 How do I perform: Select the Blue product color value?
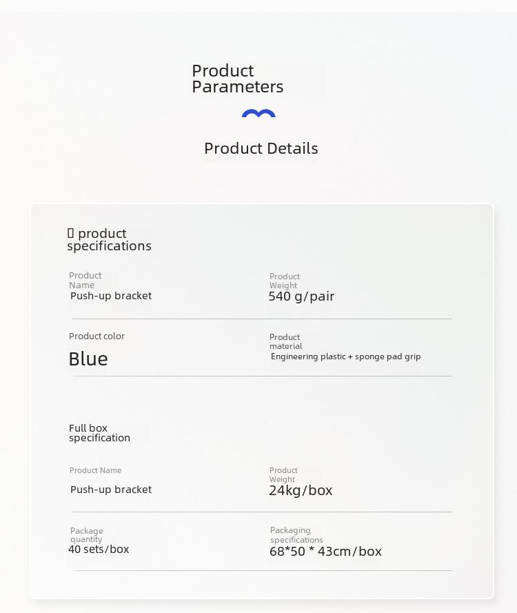tap(88, 359)
